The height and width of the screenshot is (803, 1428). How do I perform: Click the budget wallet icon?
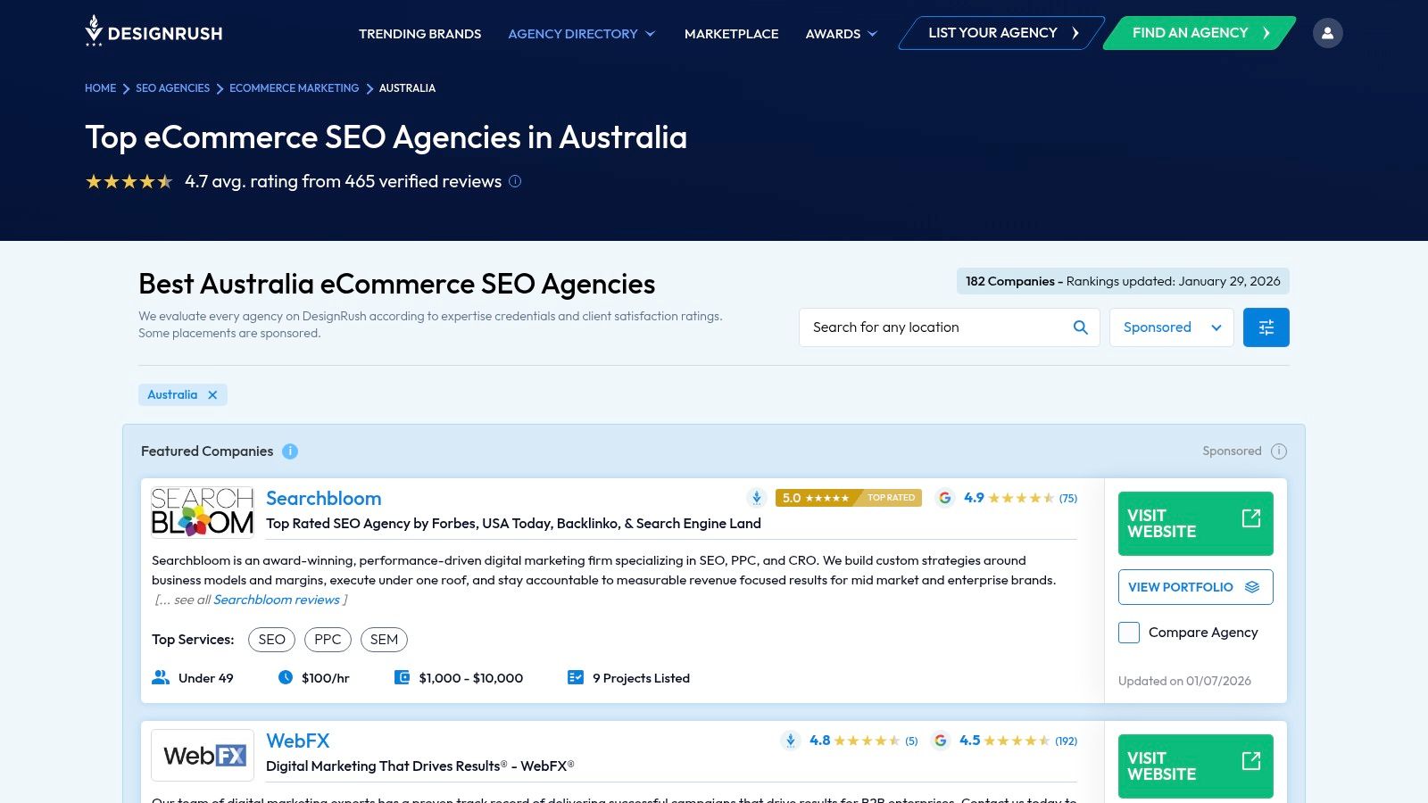tap(402, 677)
